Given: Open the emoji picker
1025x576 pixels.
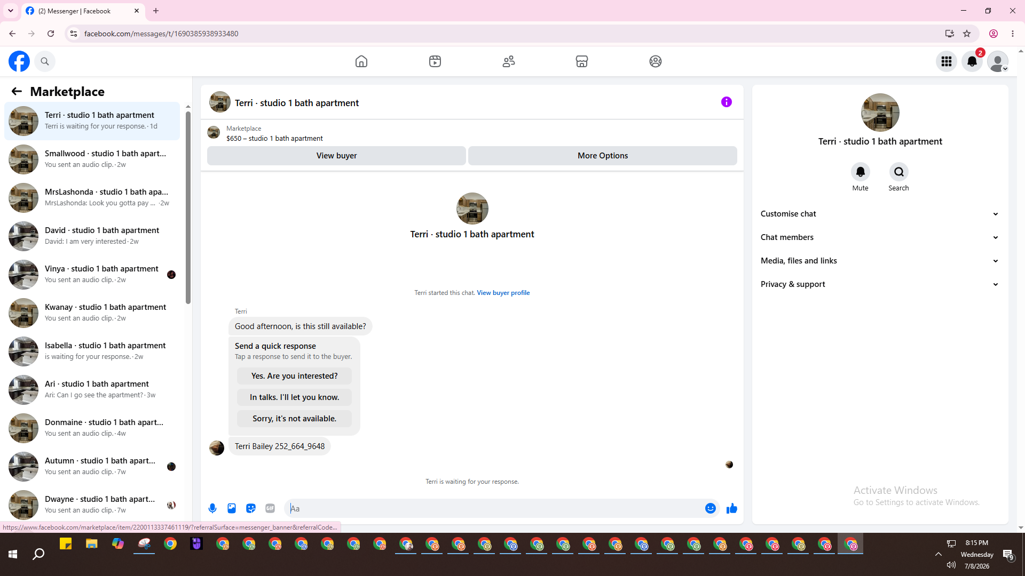Looking at the screenshot, I should (711, 508).
